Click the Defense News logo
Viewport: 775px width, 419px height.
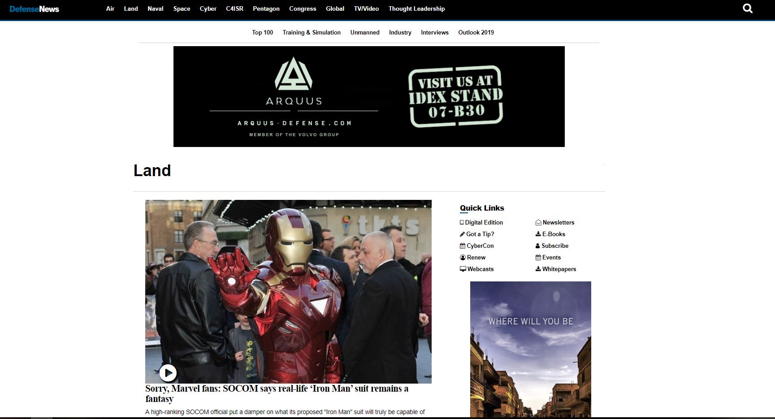[x=34, y=9]
